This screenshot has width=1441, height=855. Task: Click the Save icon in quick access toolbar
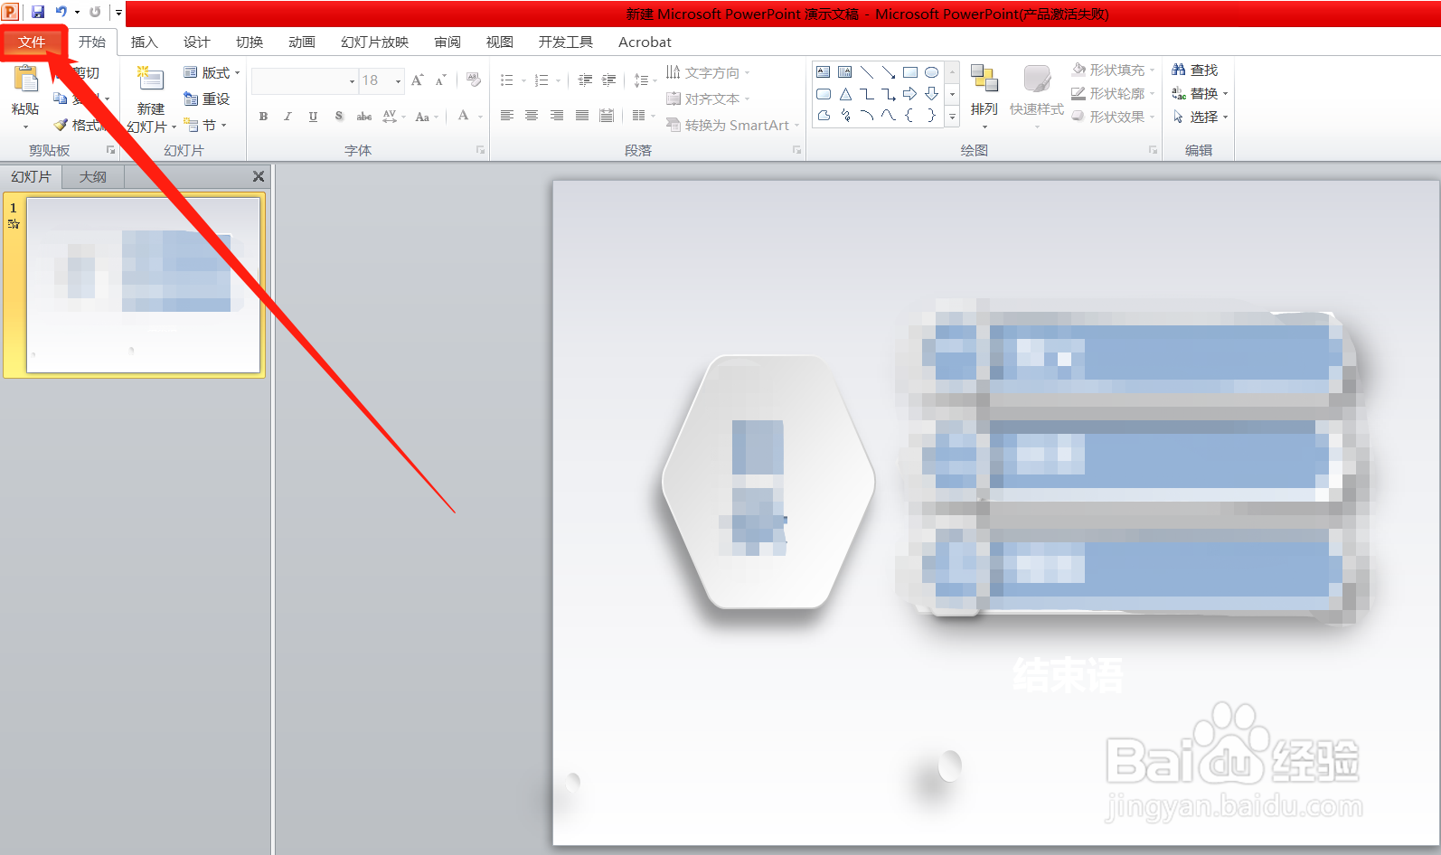(x=38, y=12)
